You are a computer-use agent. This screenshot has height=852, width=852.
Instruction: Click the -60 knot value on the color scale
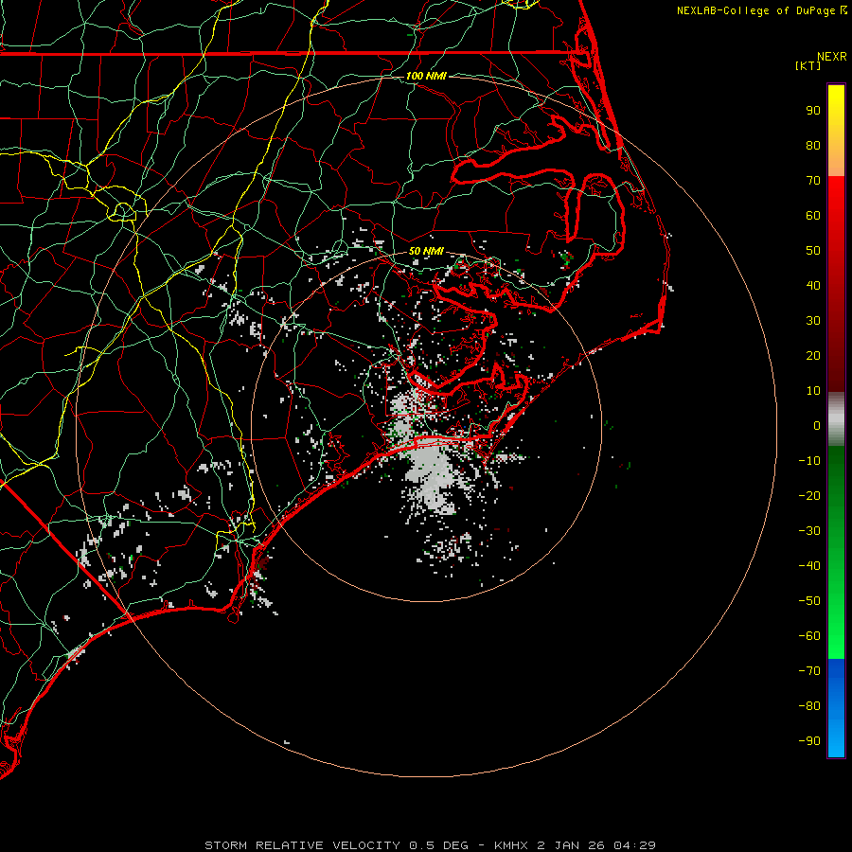coord(809,636)
